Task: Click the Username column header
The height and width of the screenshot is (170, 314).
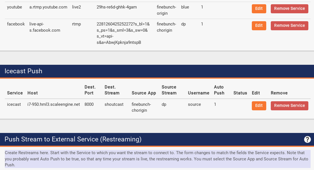Action: (x=198, y=93)
